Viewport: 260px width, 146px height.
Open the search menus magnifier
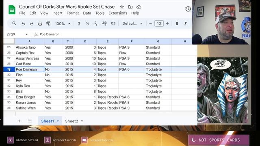[x=14, y=24]
